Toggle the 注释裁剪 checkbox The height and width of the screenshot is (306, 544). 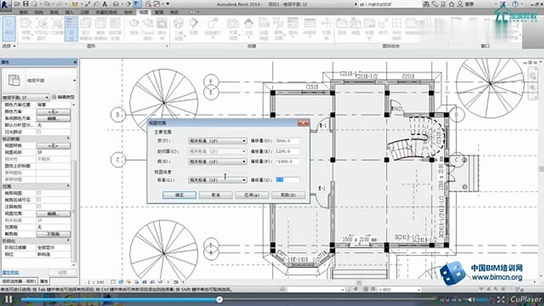(39, 206)
